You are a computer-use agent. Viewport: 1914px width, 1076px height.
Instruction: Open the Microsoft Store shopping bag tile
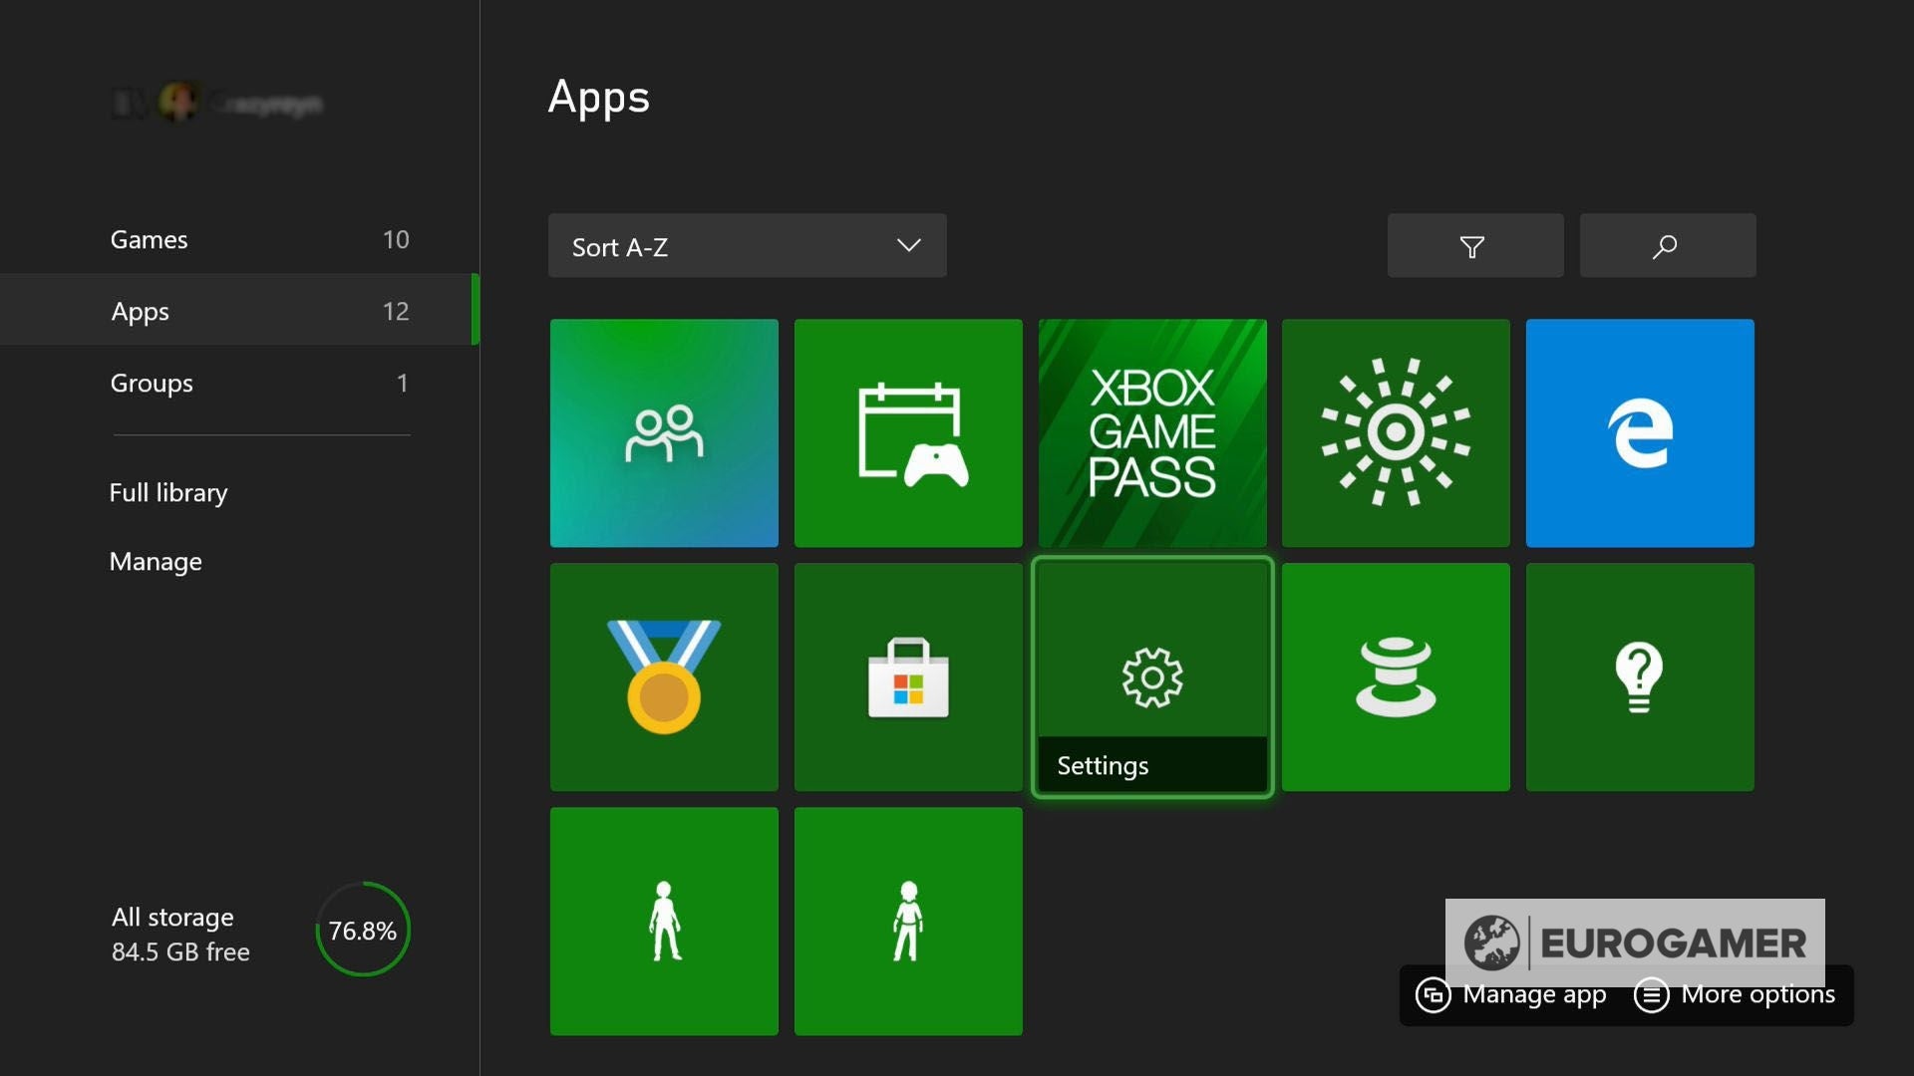(907, 676)
